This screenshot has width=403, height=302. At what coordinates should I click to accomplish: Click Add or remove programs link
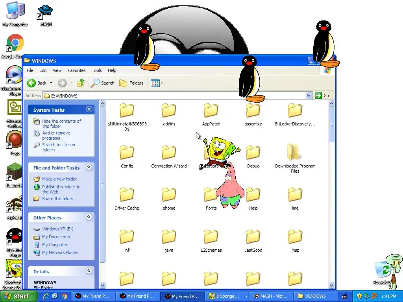point(56,135)
